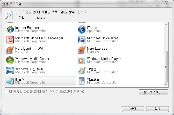Click the iTunes name text
This screenshot has height=115, width=174.
[x=92, y=28]
